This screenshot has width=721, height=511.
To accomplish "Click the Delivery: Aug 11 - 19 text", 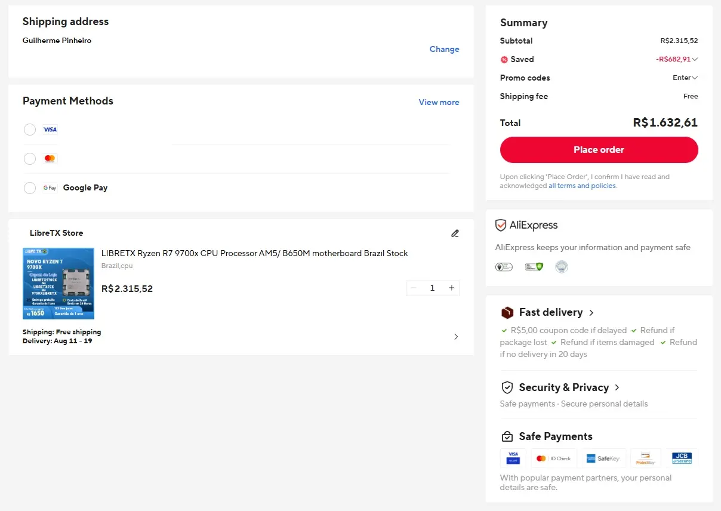I will (57, 341).
